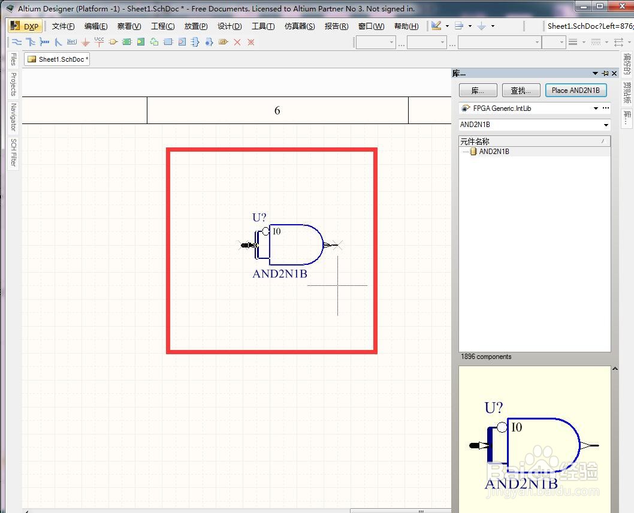Click the alignment tools icon

[x=459, y=26]
